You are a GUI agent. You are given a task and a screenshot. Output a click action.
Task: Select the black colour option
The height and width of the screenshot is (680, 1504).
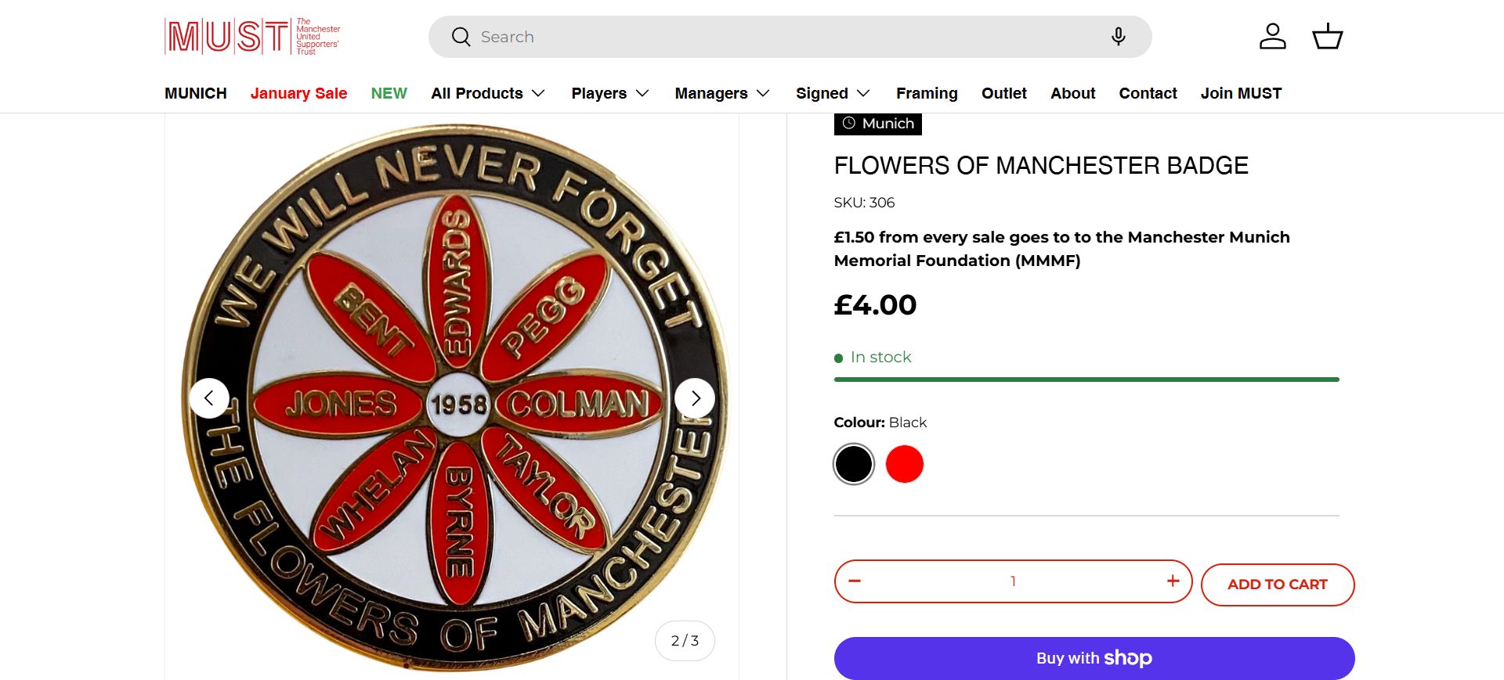tap(854, 464)
